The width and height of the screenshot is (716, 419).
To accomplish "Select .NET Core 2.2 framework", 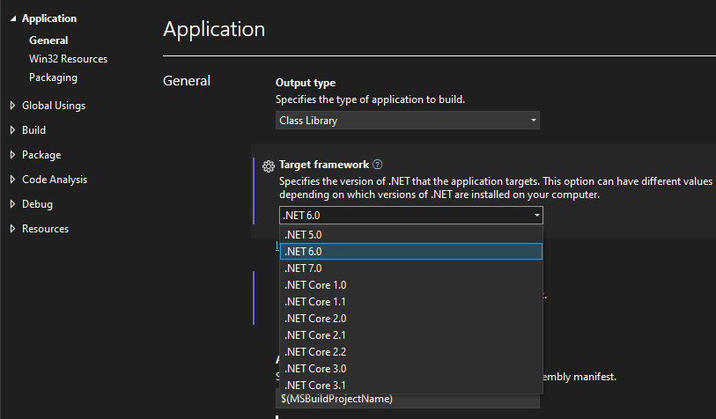I will pos(411,352).
